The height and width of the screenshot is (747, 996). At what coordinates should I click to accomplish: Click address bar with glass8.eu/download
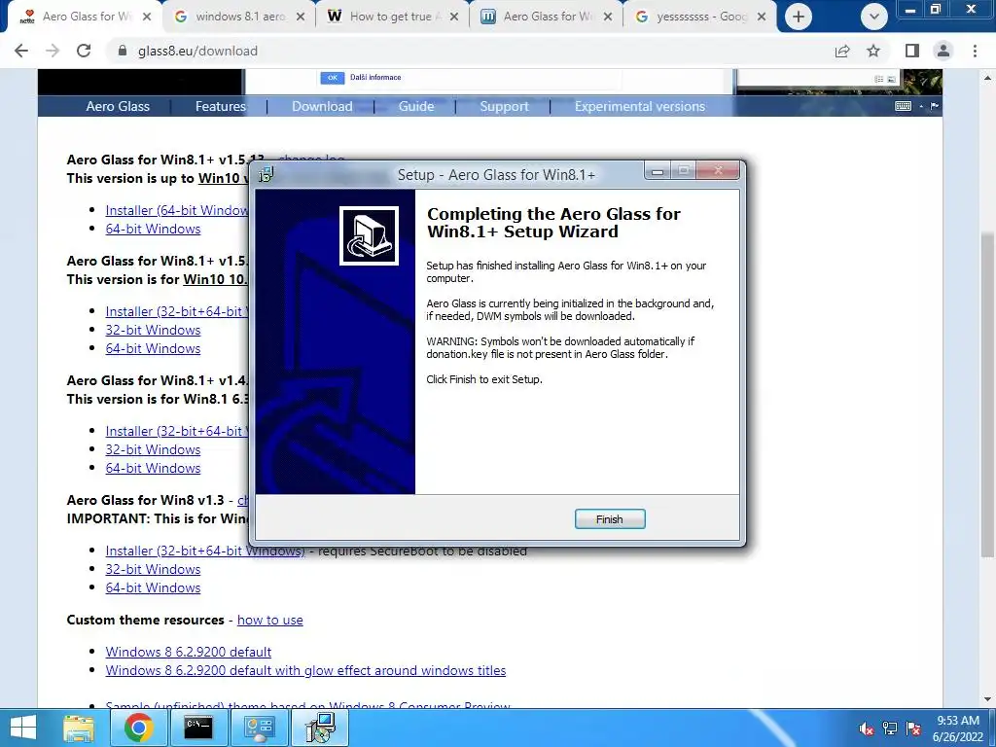coord(197,51)
